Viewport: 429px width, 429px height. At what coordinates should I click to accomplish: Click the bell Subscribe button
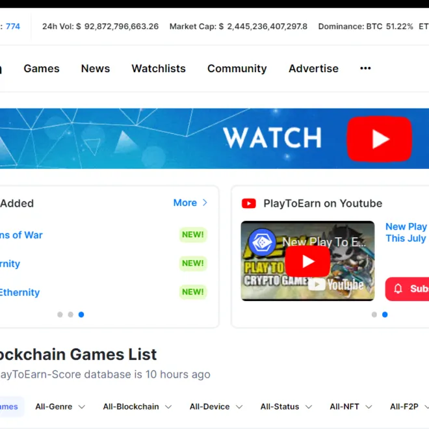click(x=408, y=289)
